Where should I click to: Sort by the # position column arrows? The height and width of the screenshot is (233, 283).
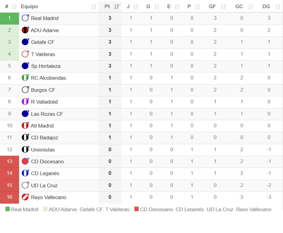click(14, 7)
